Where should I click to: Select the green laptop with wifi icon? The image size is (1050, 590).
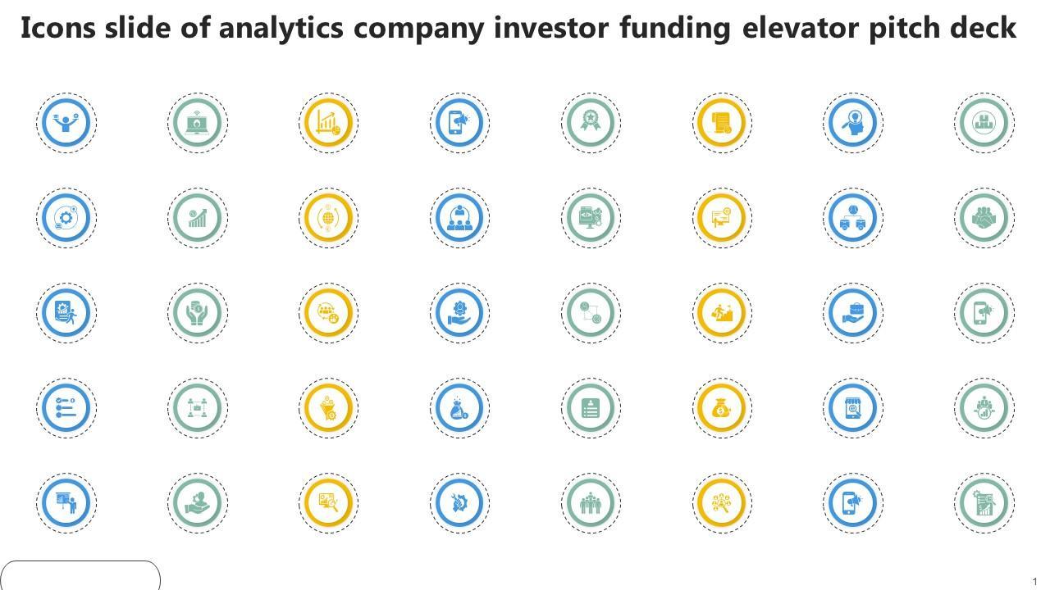pos(197,122)
